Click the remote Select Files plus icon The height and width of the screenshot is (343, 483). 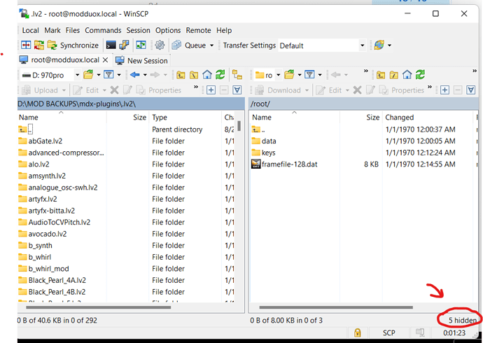point(444,90)
